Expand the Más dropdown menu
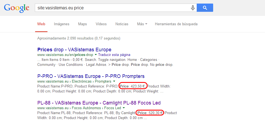265x124 pixels. click(142, 24)
